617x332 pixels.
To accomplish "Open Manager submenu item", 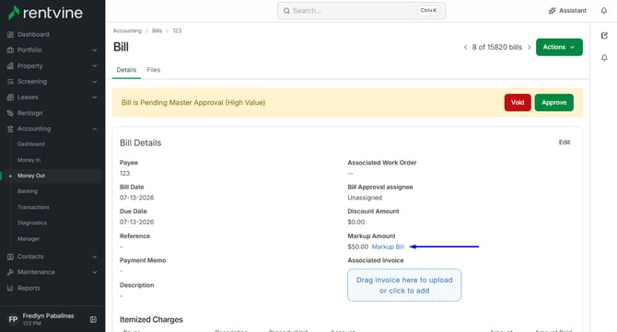I will tap(29, 238).
